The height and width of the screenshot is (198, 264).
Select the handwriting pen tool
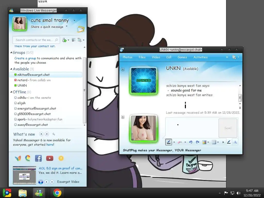tap(169, 142)
